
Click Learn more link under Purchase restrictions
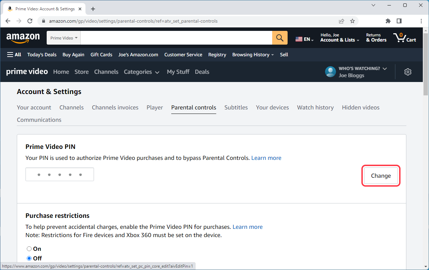click(x=247, y=227)
